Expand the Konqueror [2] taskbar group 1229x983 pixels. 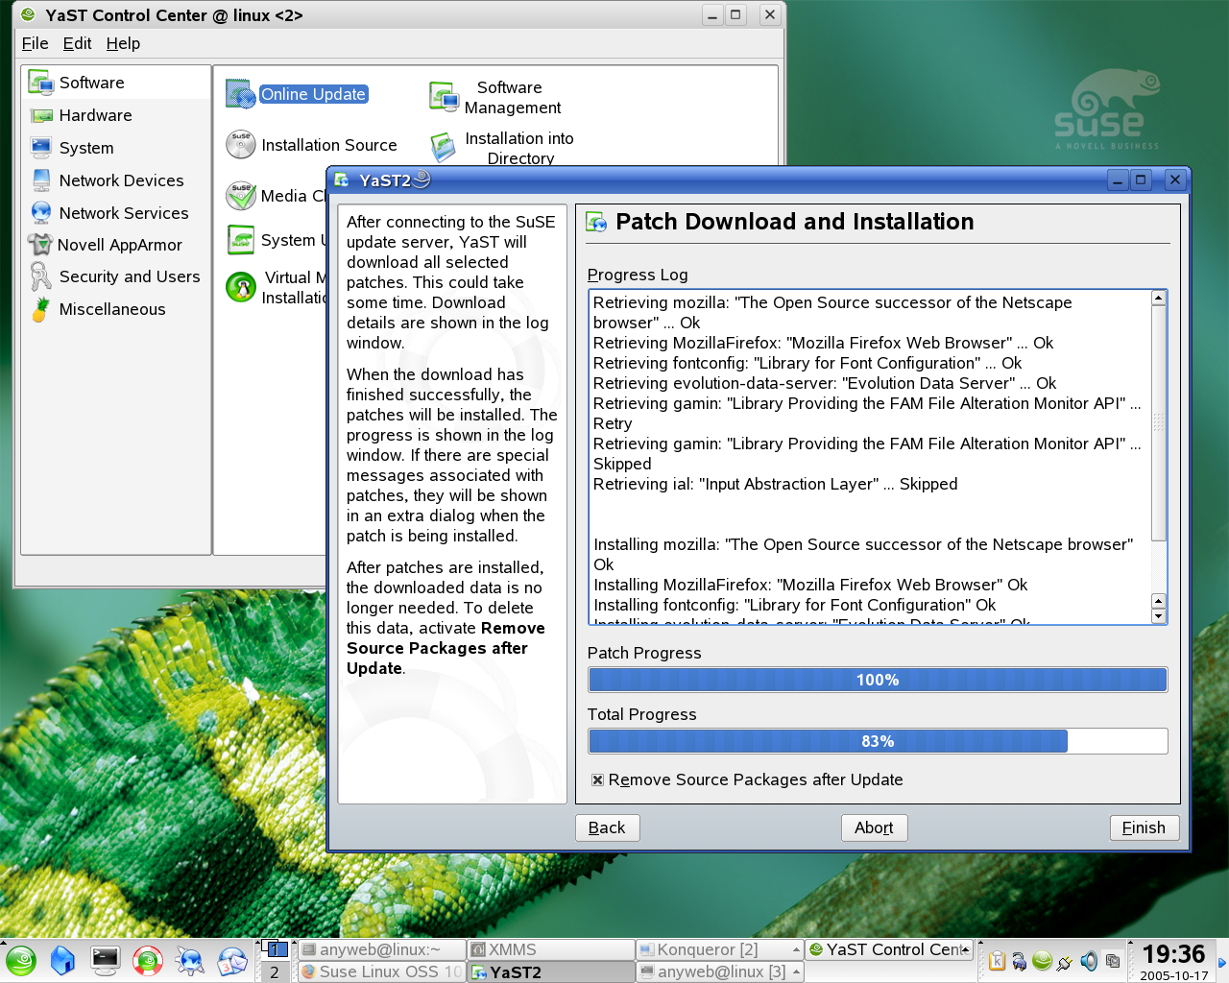coord(796,949)
